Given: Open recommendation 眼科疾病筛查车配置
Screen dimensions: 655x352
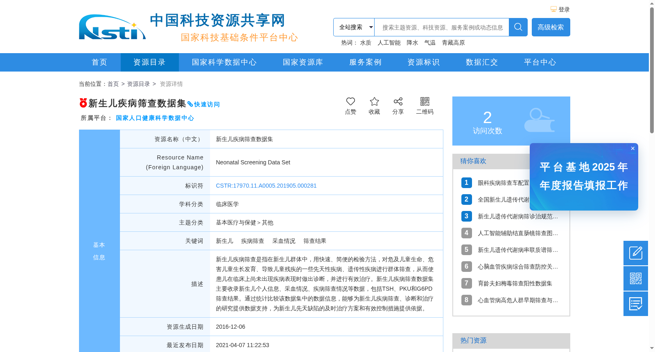Looking at the screenshot, I should click(503, 183).
